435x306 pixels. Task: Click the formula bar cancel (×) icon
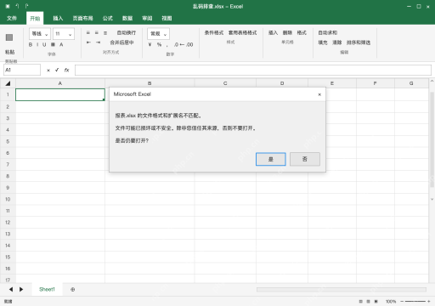click(48, 71)
